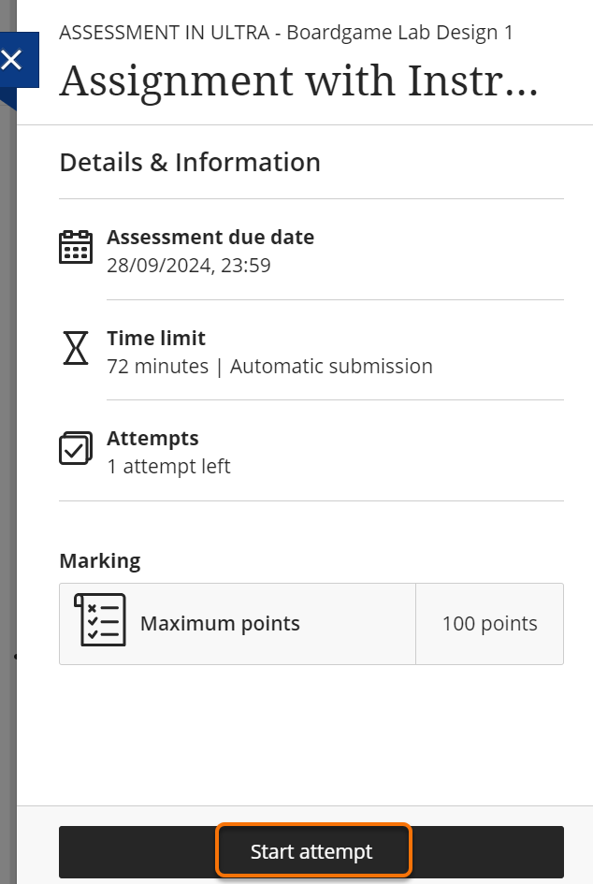This screenshot has width=593, height=884.
Task: Click the hourglass time limit icon
Action: pos(76,348)
